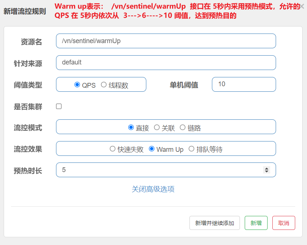The image size is (307, 245).
Task: Focus the 针对来源 default input
Action: tap(166, 63)
